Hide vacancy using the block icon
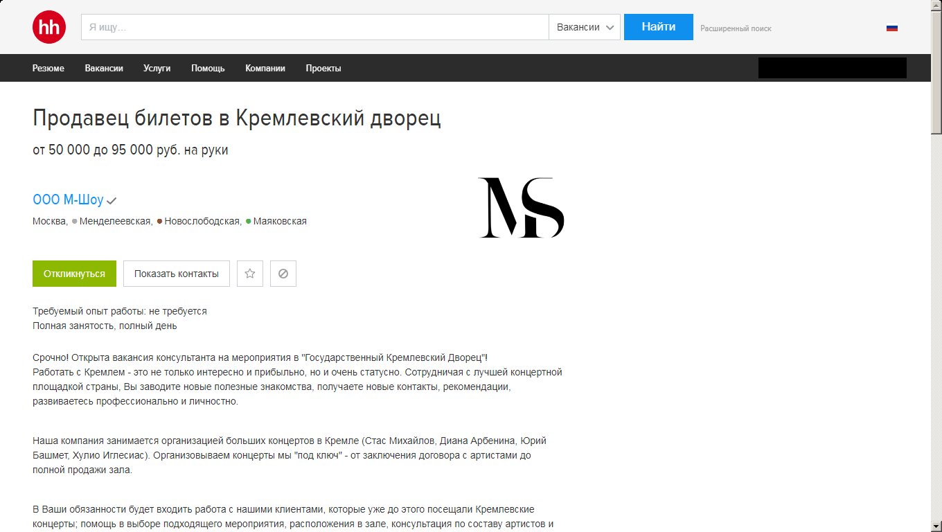The width and height of the screenshot is (942, 532). coord(283,274)
